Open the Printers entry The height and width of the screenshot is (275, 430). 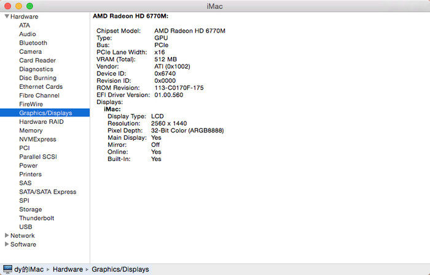click(x=31, y=174)
